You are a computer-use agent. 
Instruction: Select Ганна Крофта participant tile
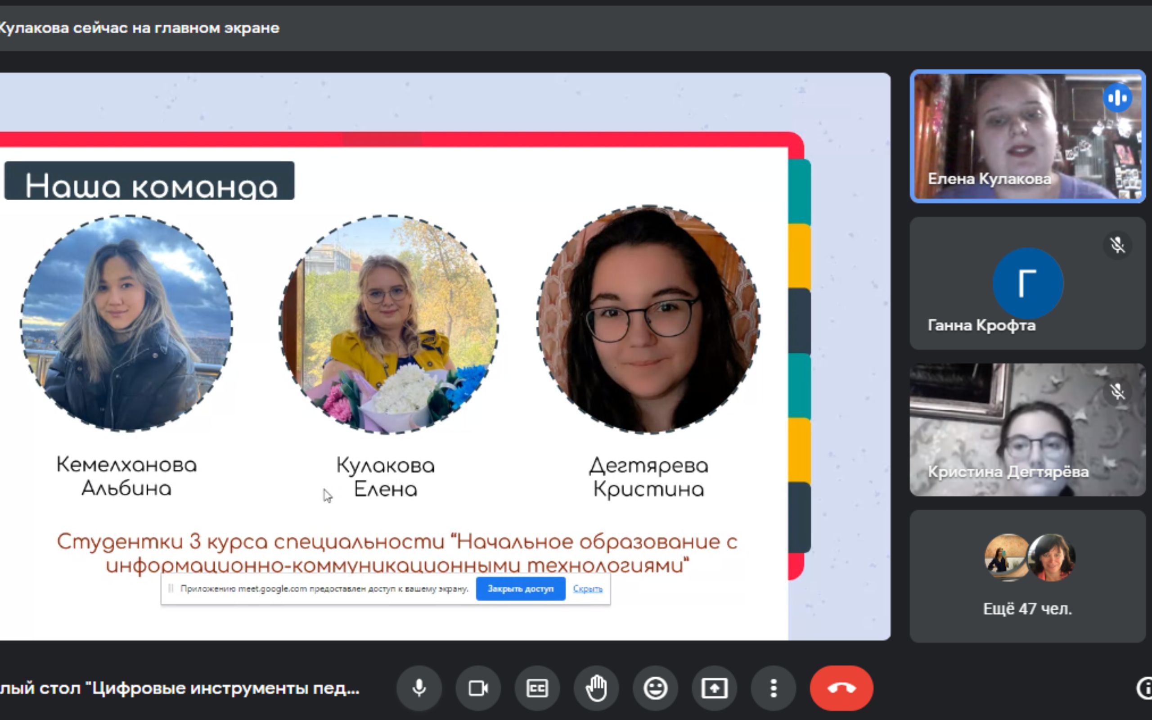[1027, 283]
